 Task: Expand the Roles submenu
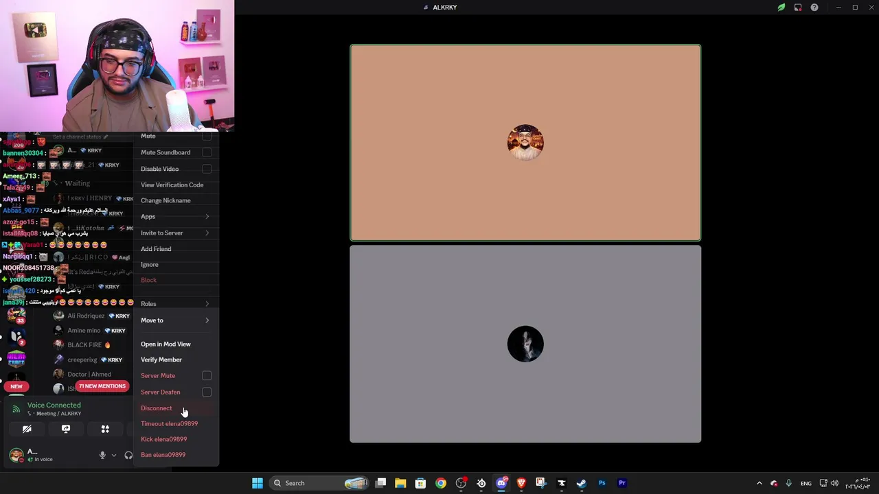click(176, 304)
